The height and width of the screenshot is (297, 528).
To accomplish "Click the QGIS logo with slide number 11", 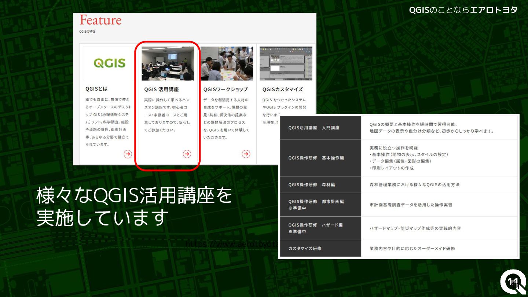I will click(x=513, y=282).
